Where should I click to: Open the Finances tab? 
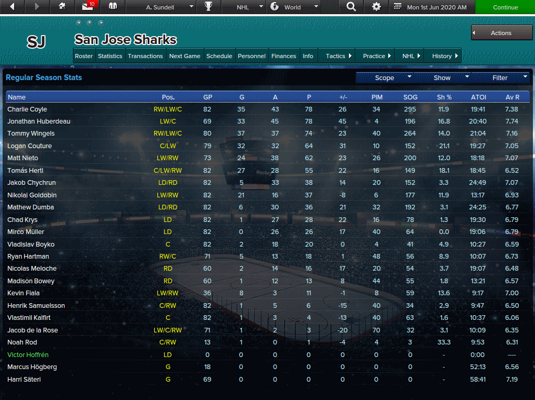[283, 56]
